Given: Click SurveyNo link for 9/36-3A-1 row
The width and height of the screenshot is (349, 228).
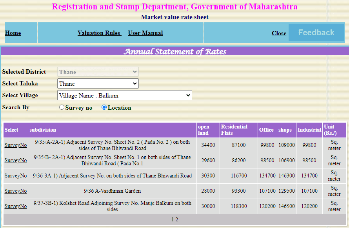Looking at the screenshot, I should pyautogui.click(x=16, y=176).
